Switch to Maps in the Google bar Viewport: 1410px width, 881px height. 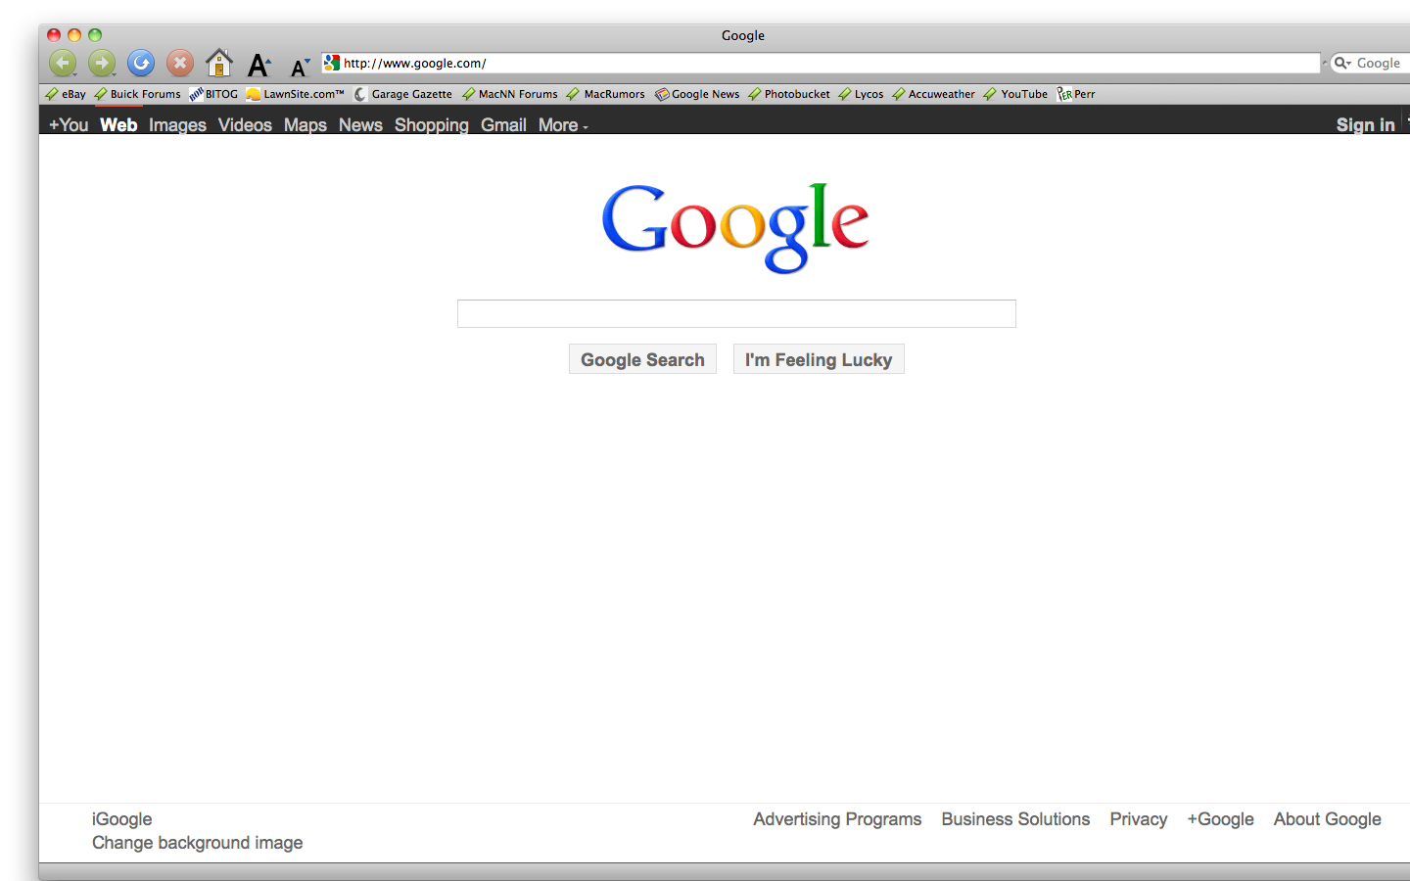pos(305,124)
